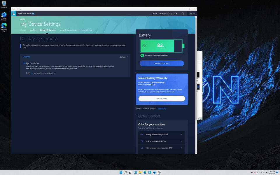Expand the Support dropdown menu
The image size is (280, 175).
[173, 14]
